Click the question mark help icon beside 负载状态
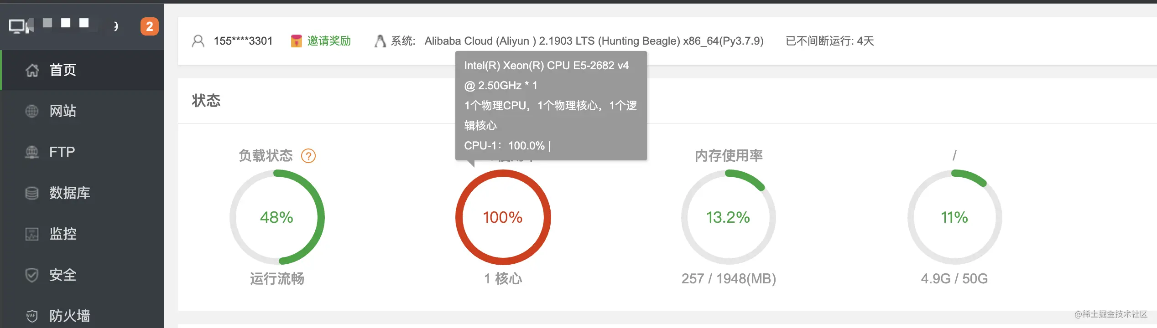The image size is (1157, 328). pyautogui.click(x=308, y=156)
